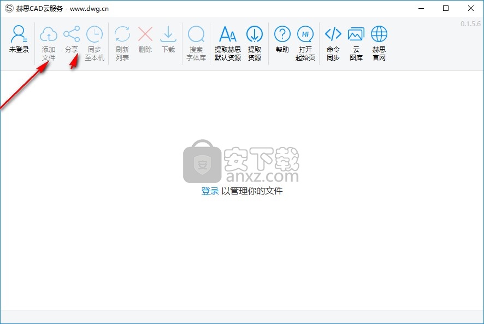This screenshot has width=484, height=324.
Task: Click the 下载 download arrow icon
Action: click(x=168, y=34)
